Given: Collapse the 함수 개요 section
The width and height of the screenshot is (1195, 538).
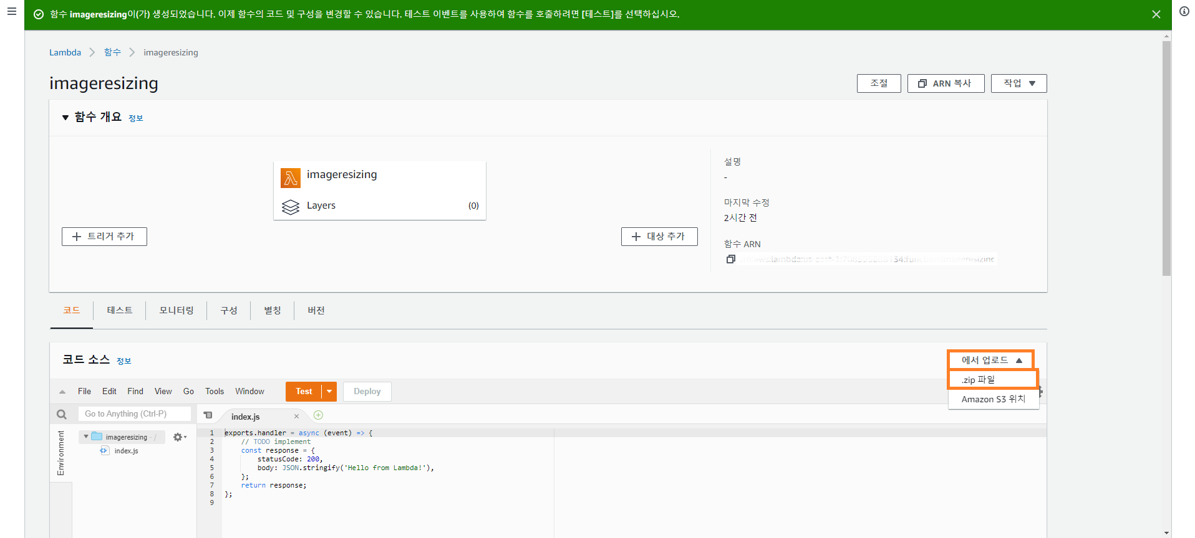Looking at the screenshot, I should pyautogui.click(x=65, y=117).
